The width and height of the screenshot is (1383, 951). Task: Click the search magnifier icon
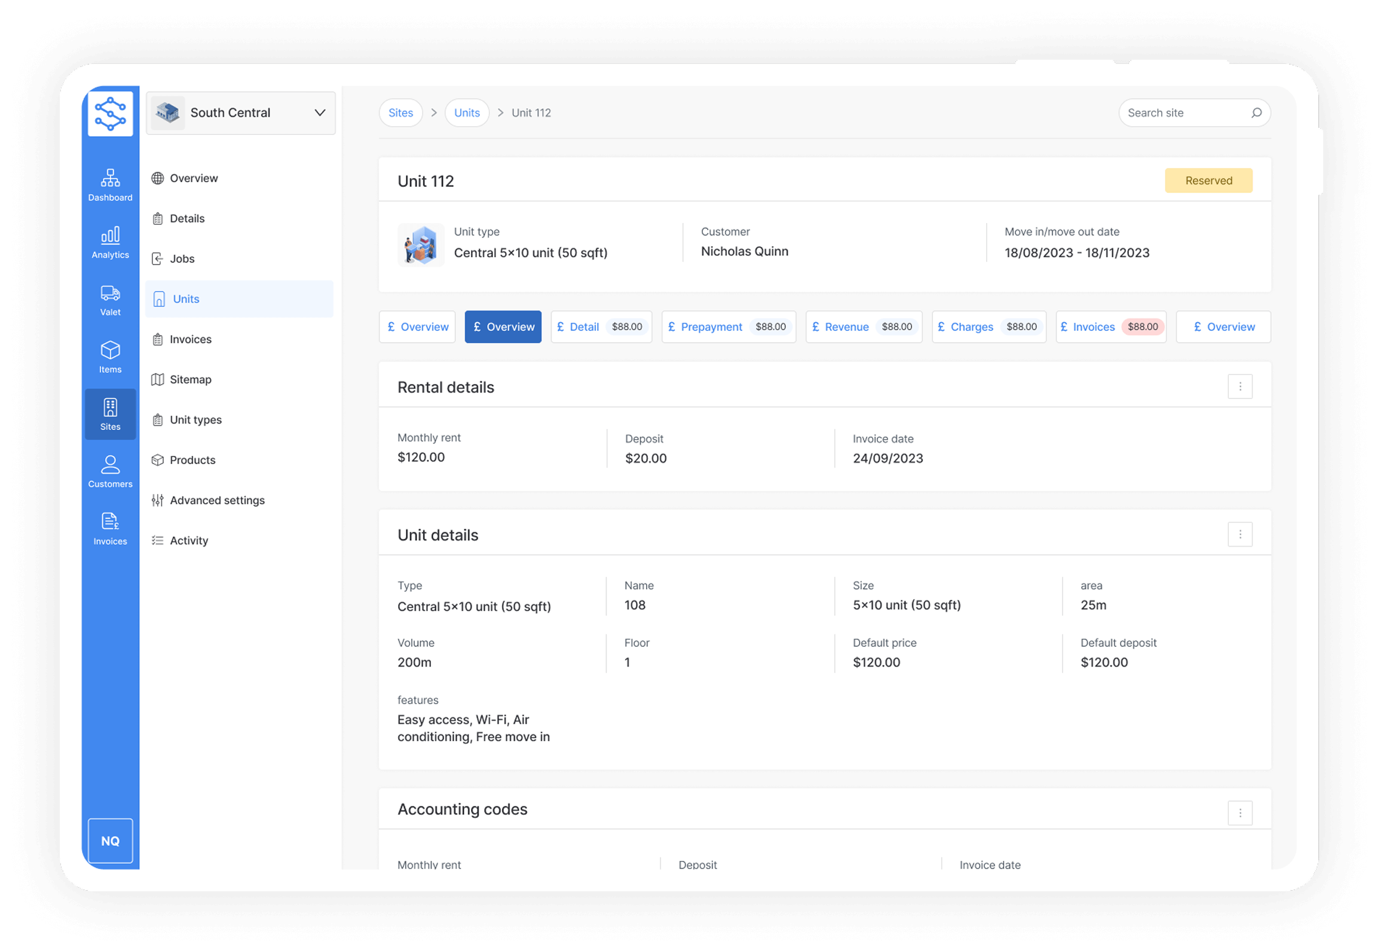pyautogui.click(x=1256, y=113)
